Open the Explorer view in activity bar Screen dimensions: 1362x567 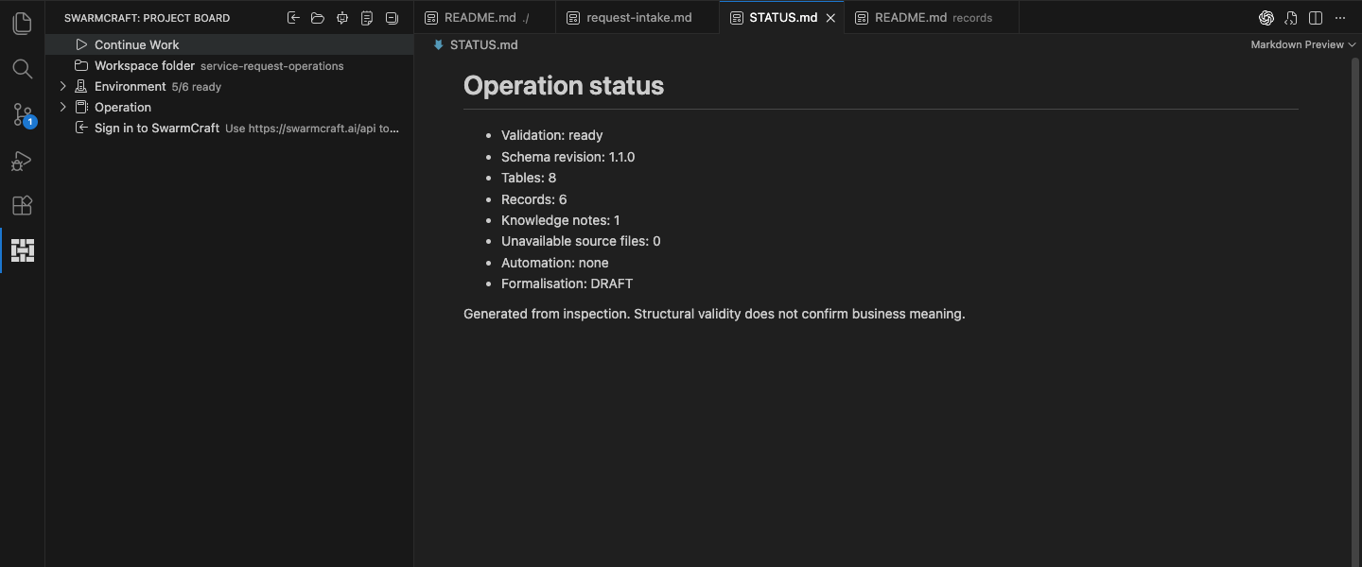tap(22, 24)
